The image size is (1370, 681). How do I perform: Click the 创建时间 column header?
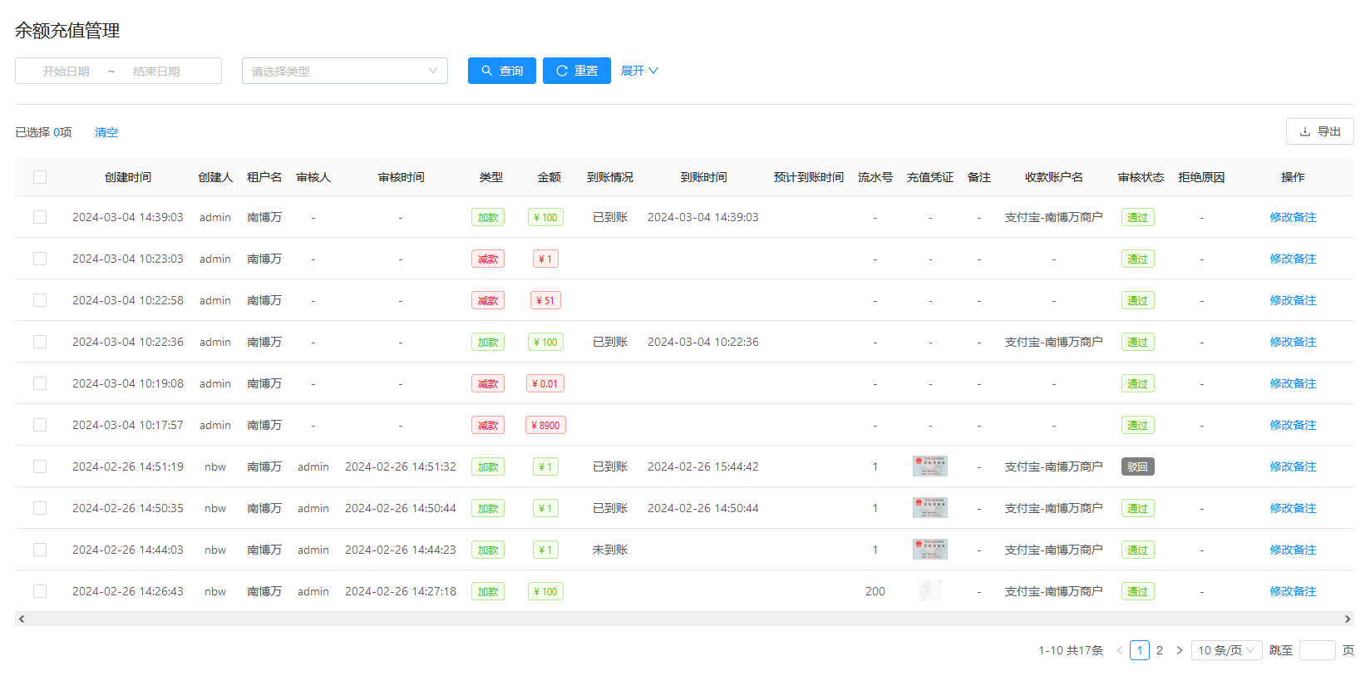[x=128, y=177]
